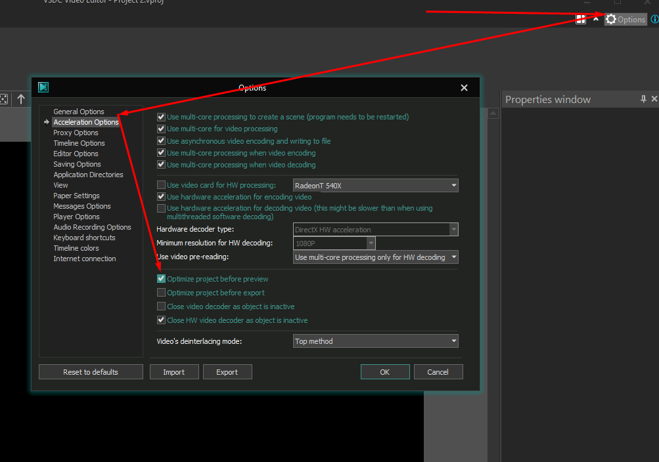Open the RadeonT 540X video card dropdown
This screenshot has height=462, width=659.
[375, 186]
